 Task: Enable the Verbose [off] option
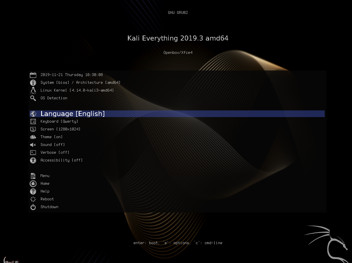coord(55,153)
